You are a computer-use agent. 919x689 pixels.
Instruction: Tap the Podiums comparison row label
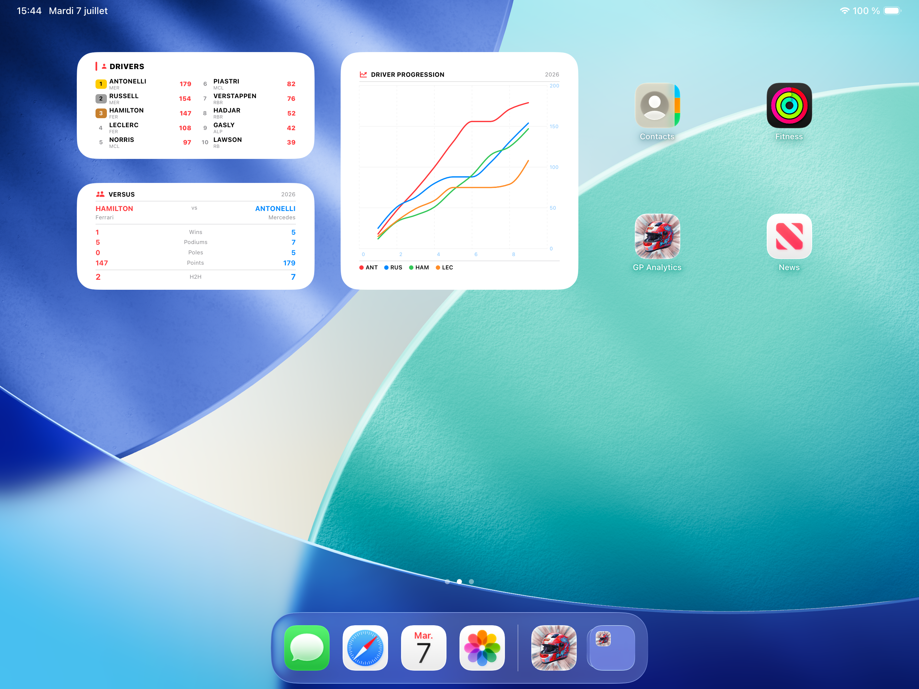[x=196, y=242]
